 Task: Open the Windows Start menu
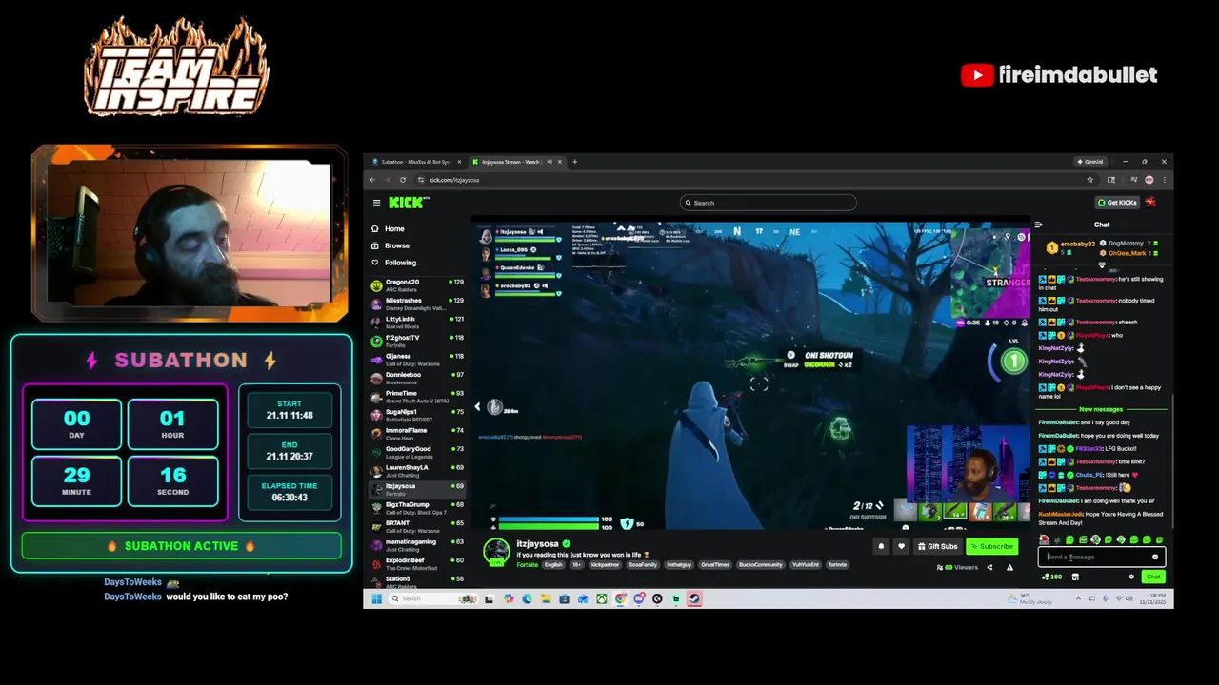(376, 598)
